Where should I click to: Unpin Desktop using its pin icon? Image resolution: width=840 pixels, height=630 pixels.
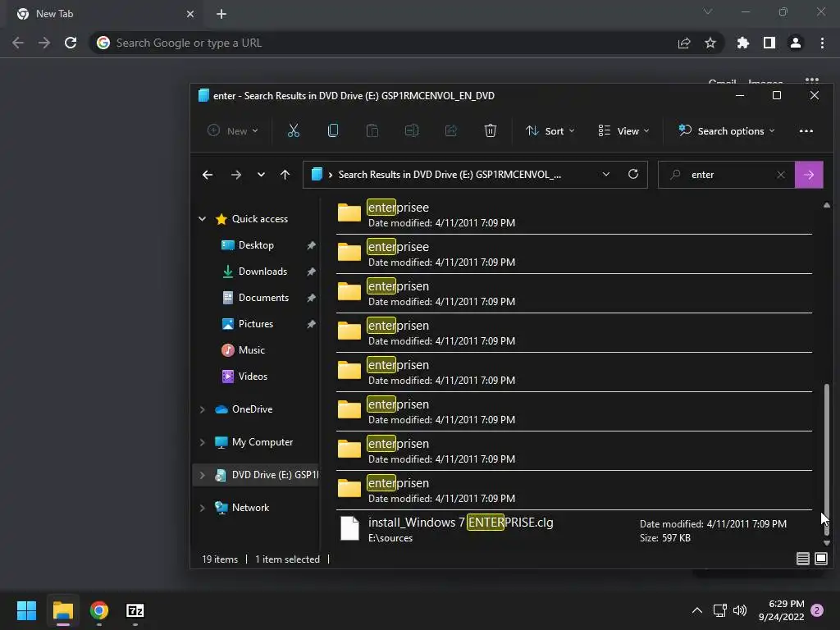click(x=311, y=245)
